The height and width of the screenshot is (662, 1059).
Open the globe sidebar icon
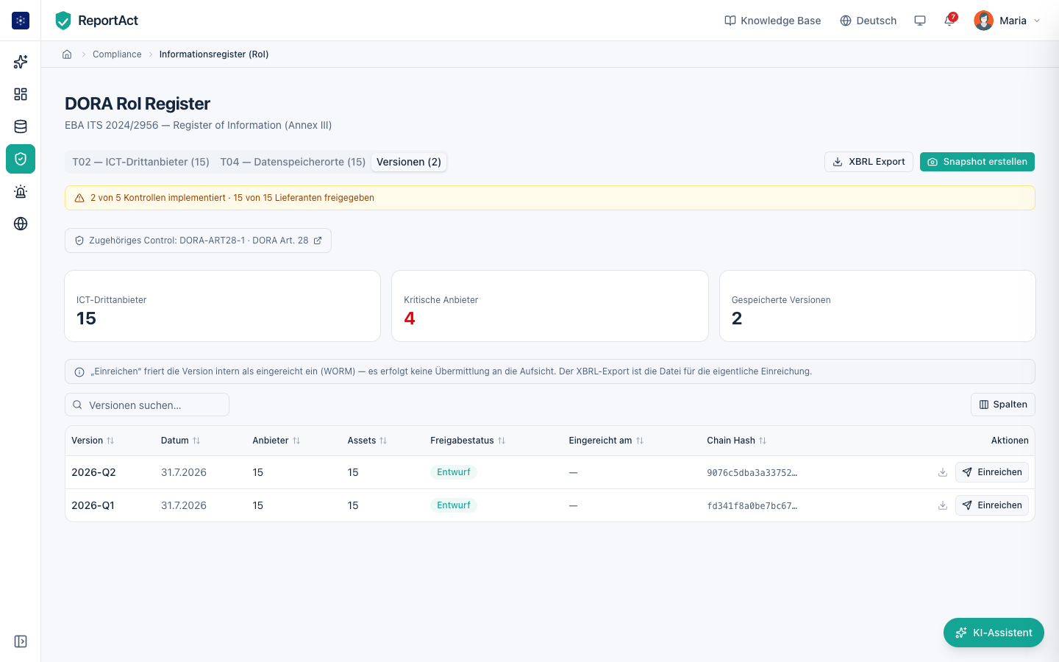[x=21, y=224]
